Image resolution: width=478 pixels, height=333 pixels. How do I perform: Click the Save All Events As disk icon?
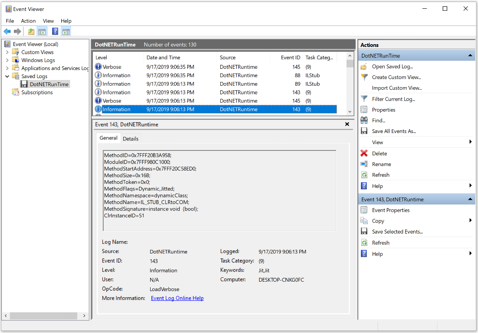(364, 131)
